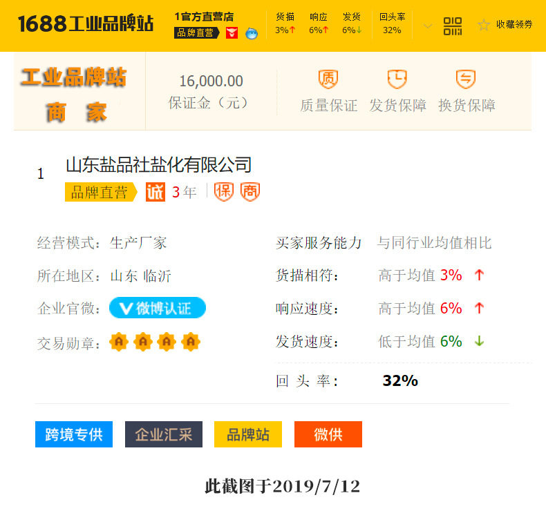The height and width of the screenshot is (522, 546).
Task: Click the 质量保证 shield icon
Action: (328, 79)
